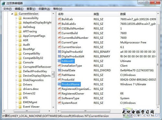Click the BuildLabEx string value icon
162x120 pixels.
pos(59,24)
